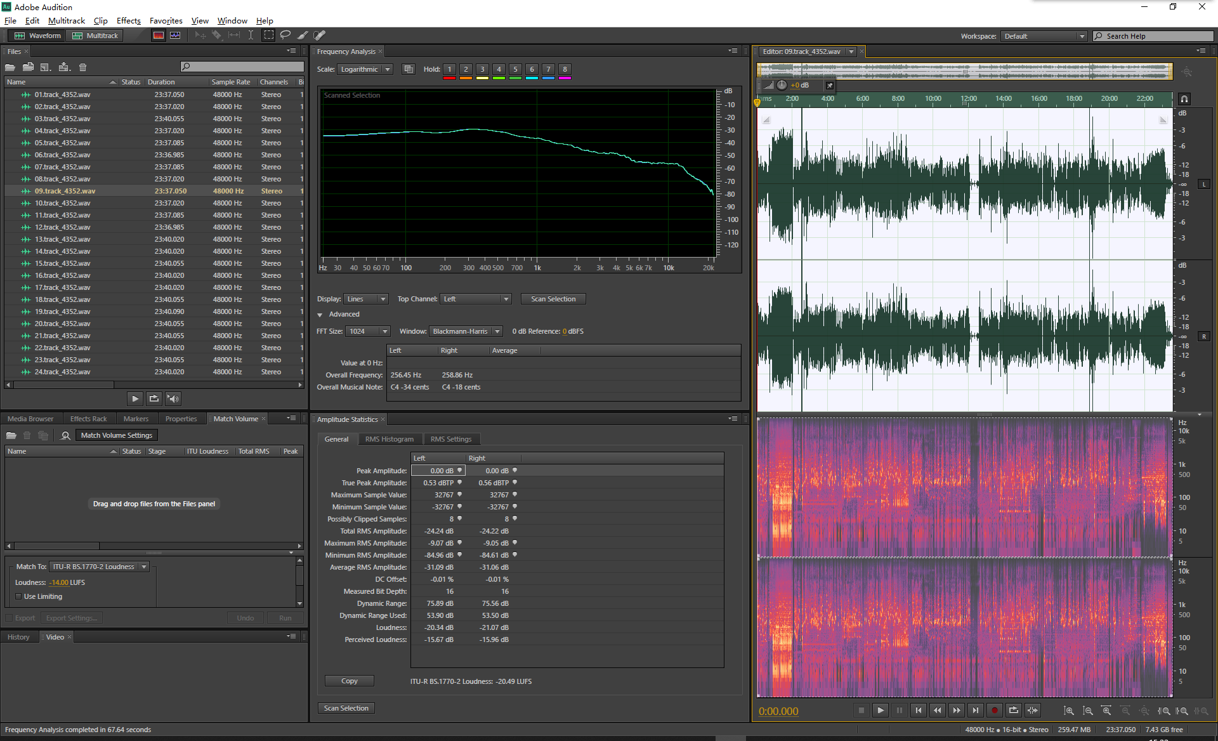The width and height of the screenshot is (1218, 741).
Task: Switch to the Media Browser tab
Action: (x=30, y=419)
